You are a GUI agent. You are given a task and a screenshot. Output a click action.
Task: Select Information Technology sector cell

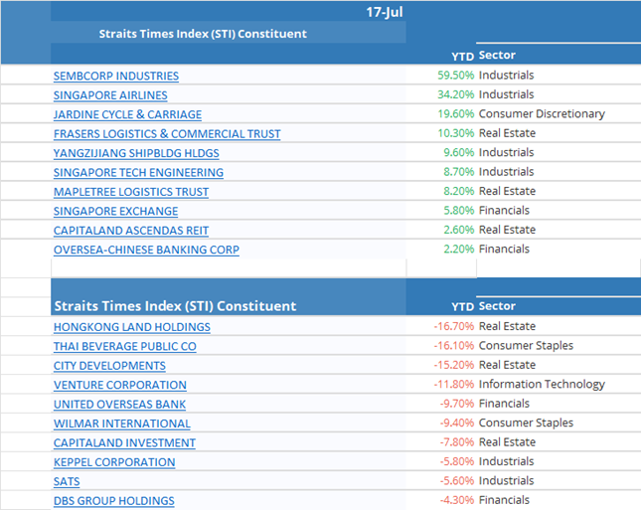point(542,384)
